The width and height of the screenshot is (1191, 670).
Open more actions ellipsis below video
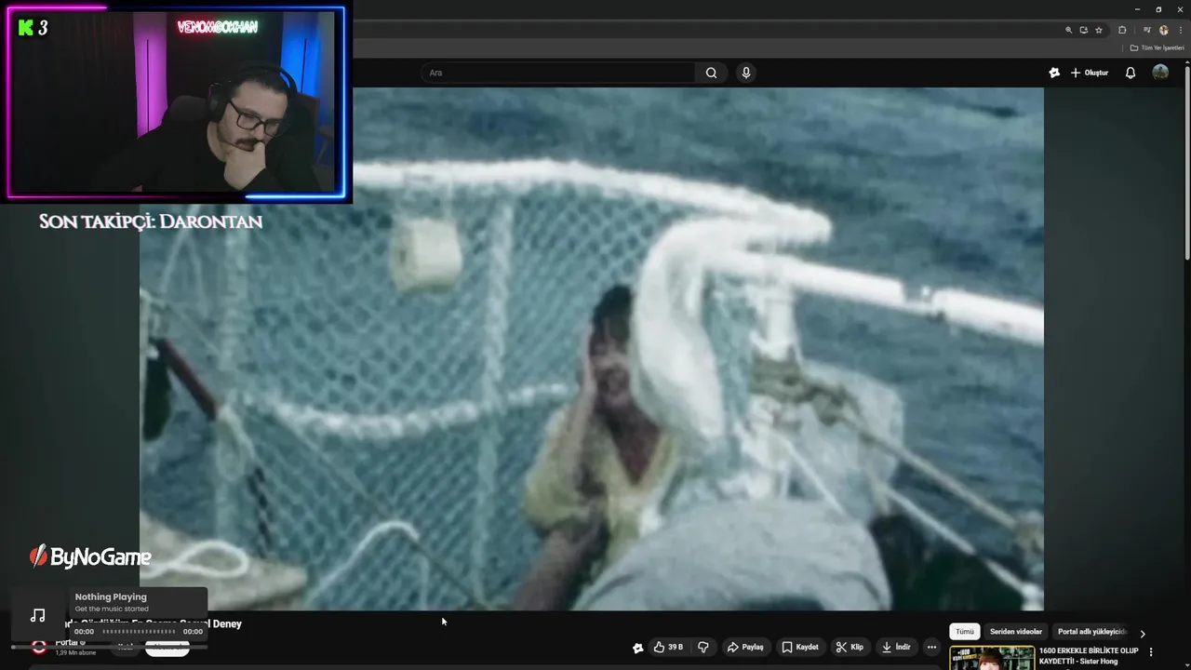coord(931,647)
